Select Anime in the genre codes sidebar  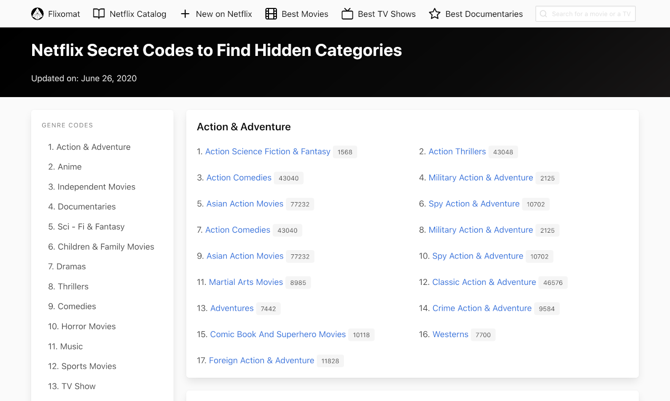click(70, 167)
